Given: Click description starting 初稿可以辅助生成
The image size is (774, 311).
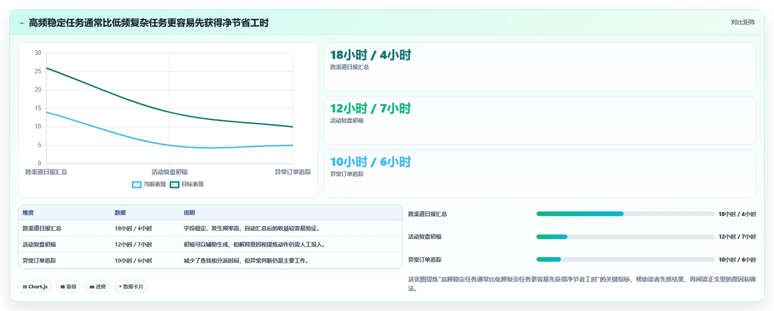Looking at the screenshot, I should tap(255, 245).
